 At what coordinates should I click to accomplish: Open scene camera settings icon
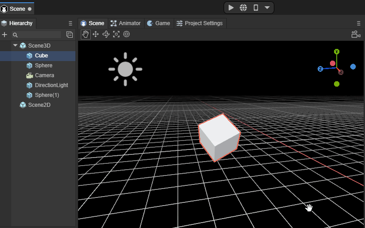pyautogui.click(x=356, y=34)
